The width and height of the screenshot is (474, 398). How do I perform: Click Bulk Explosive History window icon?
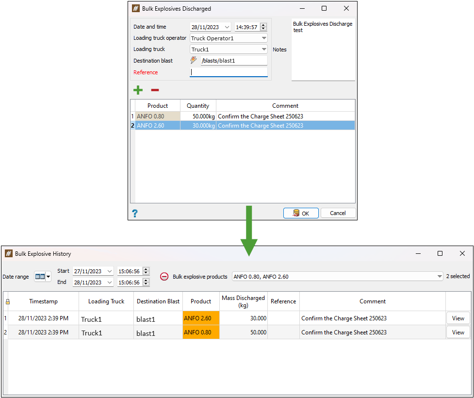click(x=8, y=253)
